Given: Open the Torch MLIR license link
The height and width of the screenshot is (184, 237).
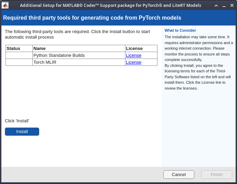Looking at the screenshot, I should click(134, 62).
